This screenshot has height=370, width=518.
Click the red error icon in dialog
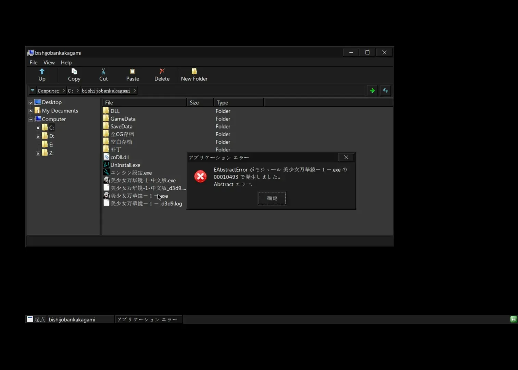200,176
